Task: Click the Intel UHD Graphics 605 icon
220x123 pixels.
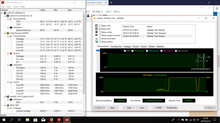Action: pos(8,97)
